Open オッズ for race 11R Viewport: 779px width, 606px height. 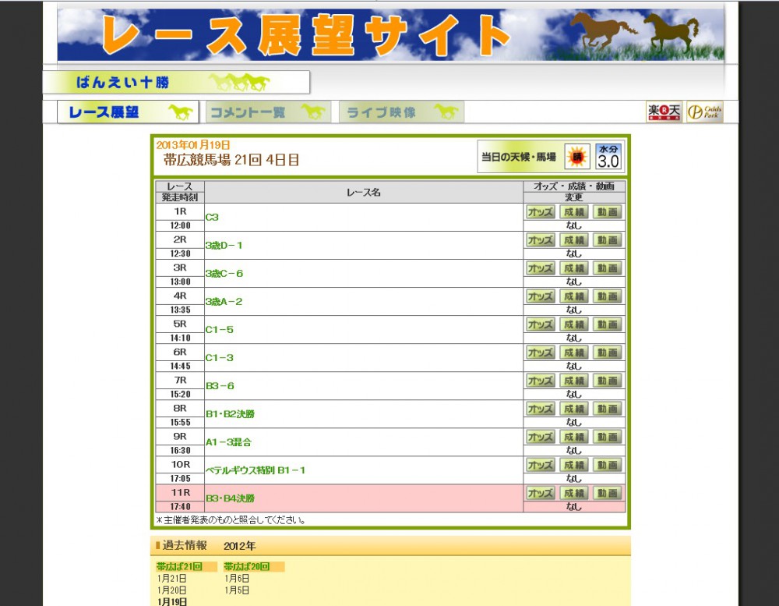tap(540, 493)
